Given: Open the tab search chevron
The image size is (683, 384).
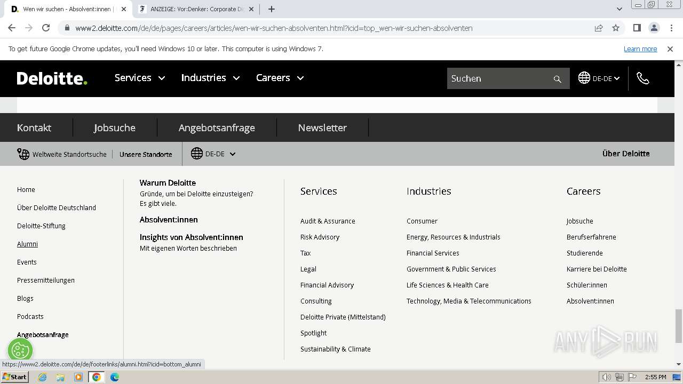Looking at the screenshot, I should [620, 9].
